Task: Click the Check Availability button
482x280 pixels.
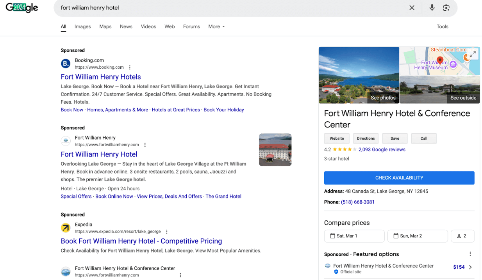Action: pyautogui.click(x=399, y=178)
